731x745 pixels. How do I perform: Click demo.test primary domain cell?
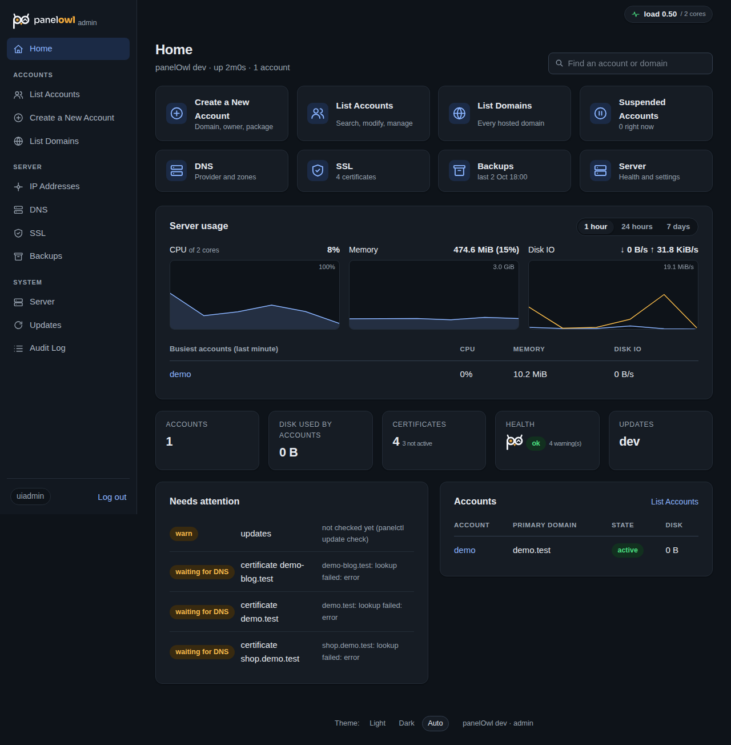pos(532,550)
